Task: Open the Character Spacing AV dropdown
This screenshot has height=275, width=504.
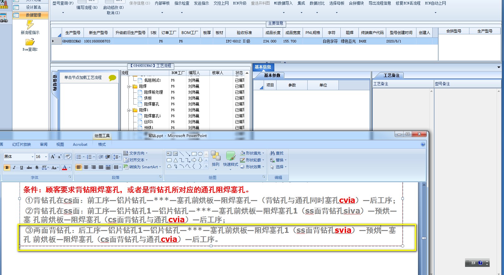Action: point(45,168)
